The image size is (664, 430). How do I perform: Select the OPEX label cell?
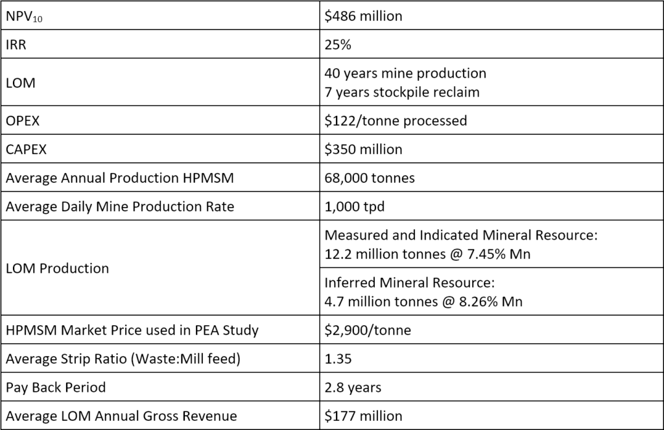tap(160, 120)
